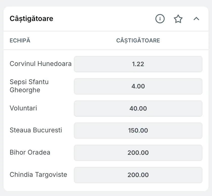Open the info tooltip next to the star
Screen dimensions: 212x196
pyautogui.click(x=160, y=19)
